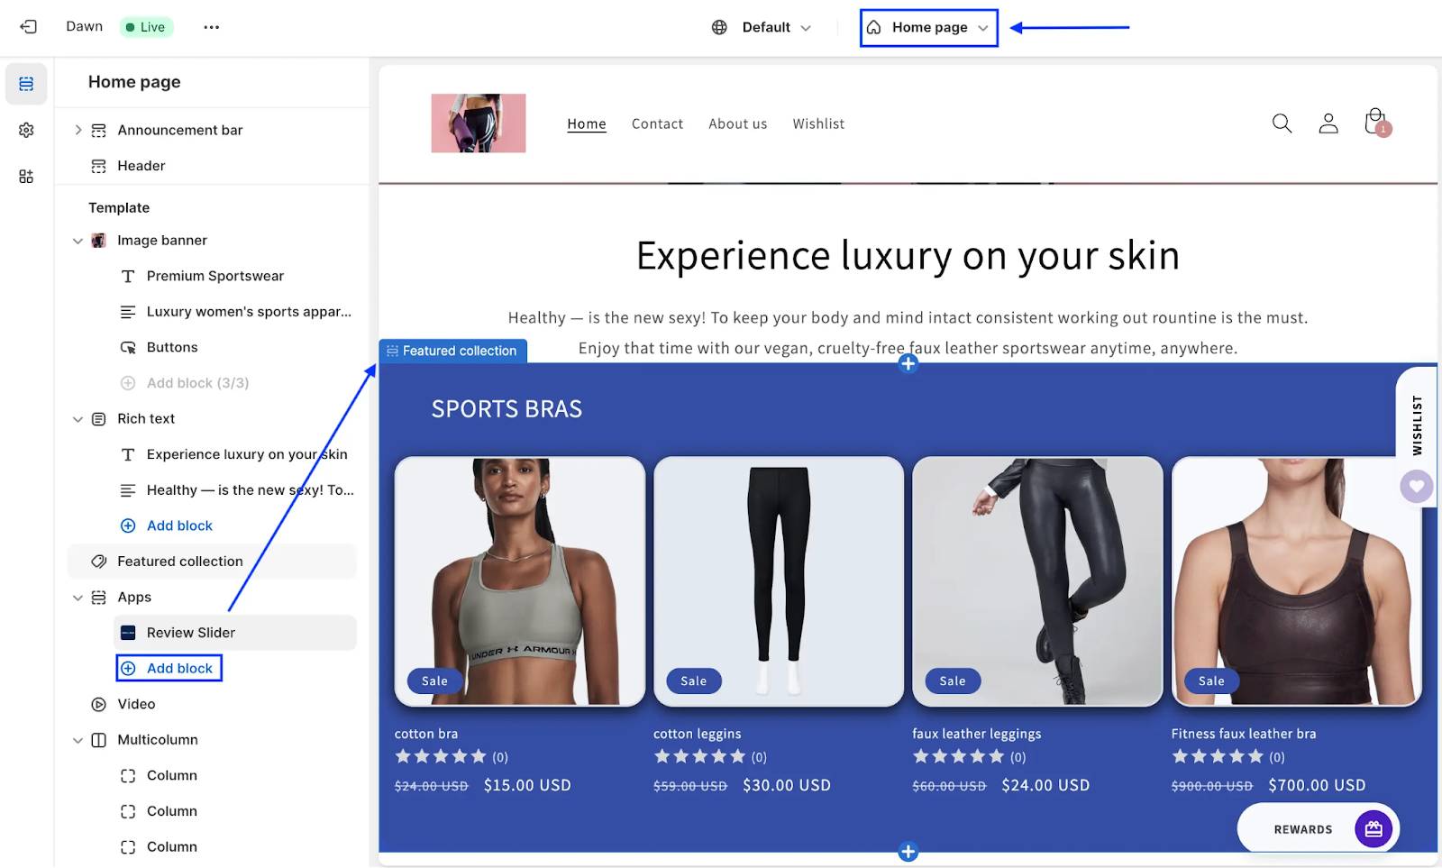The width and height of the screenshot is (1442, 868).
Task: Exit the theme editor via back arrow
Action: click(x=28, y=26)
